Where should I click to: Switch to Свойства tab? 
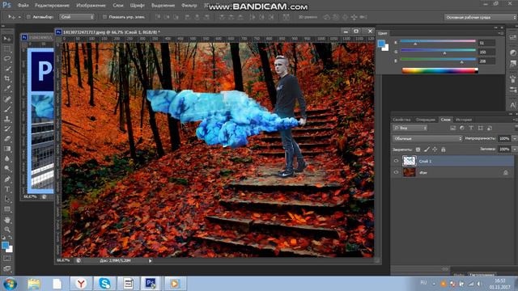click(x=401, y=120)
